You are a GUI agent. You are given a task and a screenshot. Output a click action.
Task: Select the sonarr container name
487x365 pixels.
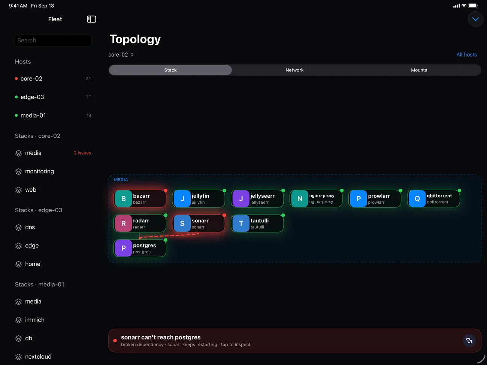tap(200, 220)
